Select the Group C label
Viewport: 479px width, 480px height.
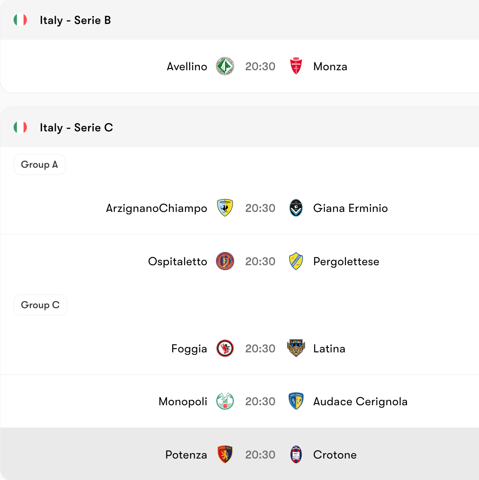[x=40, y=305]
